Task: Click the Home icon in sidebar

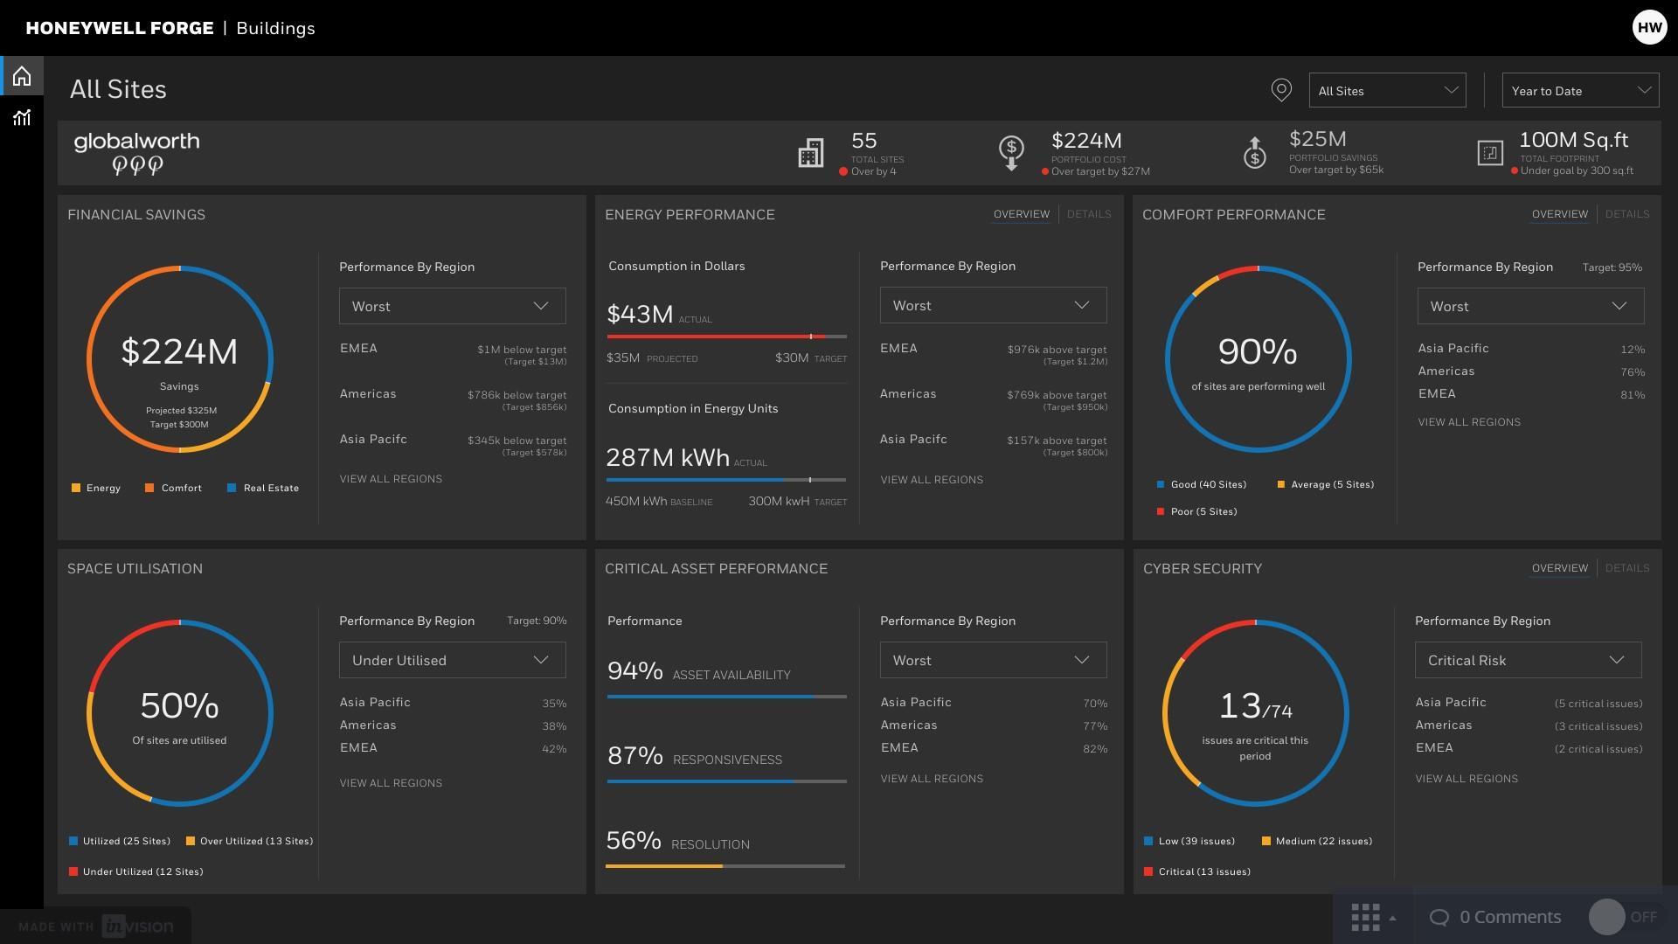Action: coord(22,77)
